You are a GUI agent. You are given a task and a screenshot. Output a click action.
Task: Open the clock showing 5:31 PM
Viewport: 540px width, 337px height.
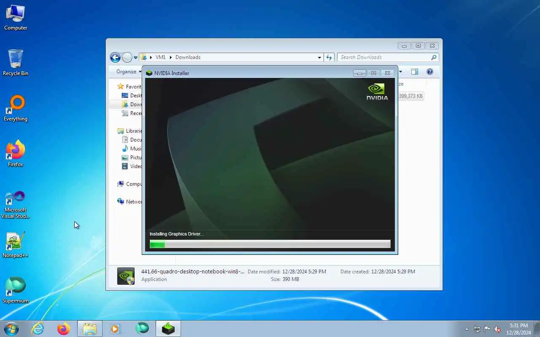(x=518, y=329)
